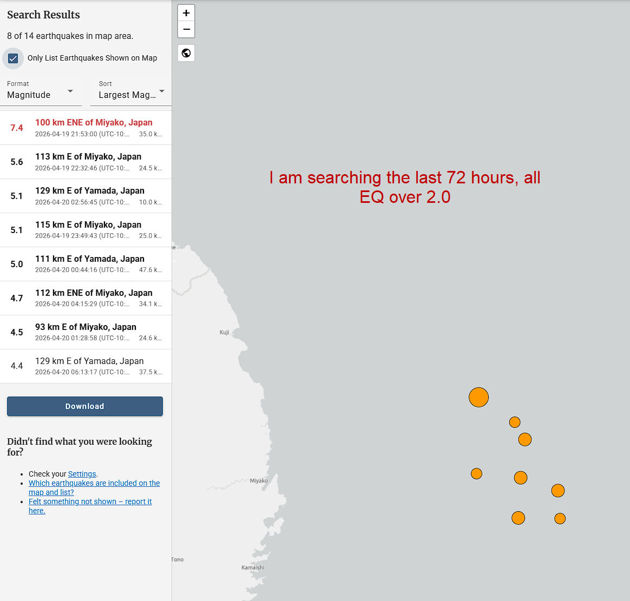Click 'Felt something not shown – report it here' link
Viewport: 630px width, 601px height.
(90, 501)
